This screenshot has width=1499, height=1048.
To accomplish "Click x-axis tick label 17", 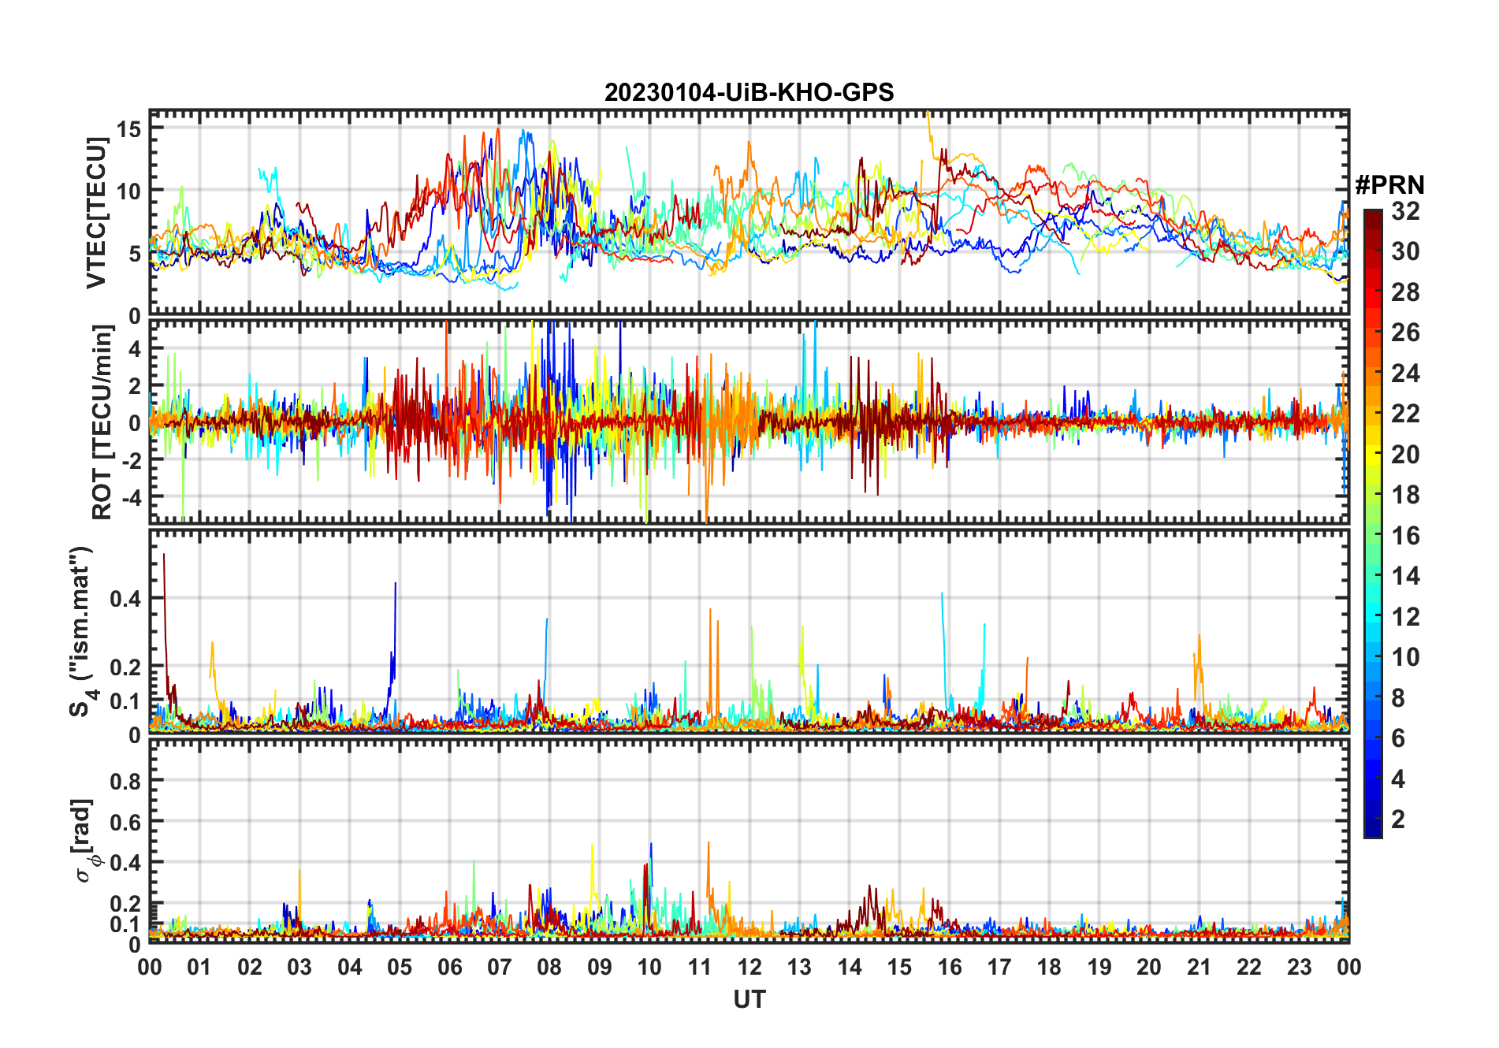I will click(999, 968).
